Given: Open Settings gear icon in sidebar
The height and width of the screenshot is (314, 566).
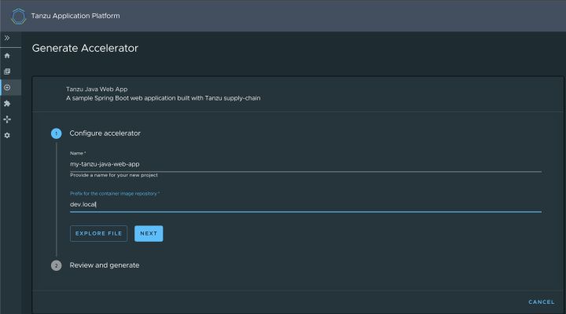Looking at the screenshot, I should [x=7, y=135].
